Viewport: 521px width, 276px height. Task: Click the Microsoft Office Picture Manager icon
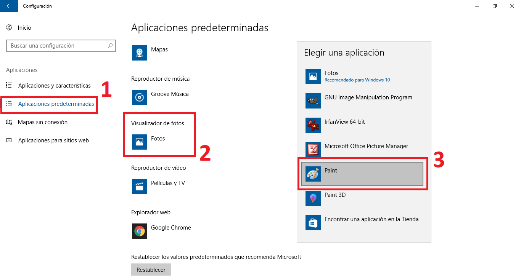pos(313,149)
